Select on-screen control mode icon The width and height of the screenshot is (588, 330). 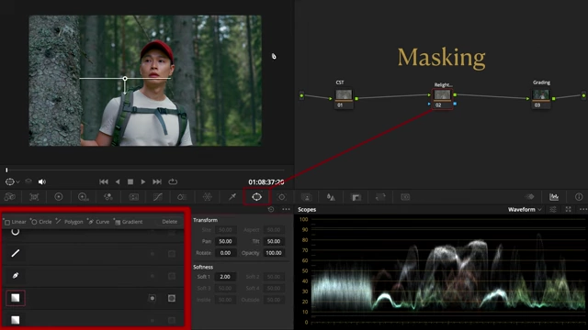pos(10,181)
